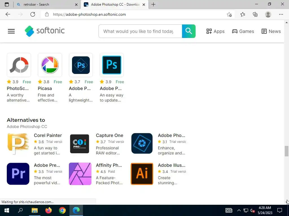Image resolution: width=289 pixels, height=216 pixels.
Task: Focus the Softonic search field
Action: pos(140,31)
